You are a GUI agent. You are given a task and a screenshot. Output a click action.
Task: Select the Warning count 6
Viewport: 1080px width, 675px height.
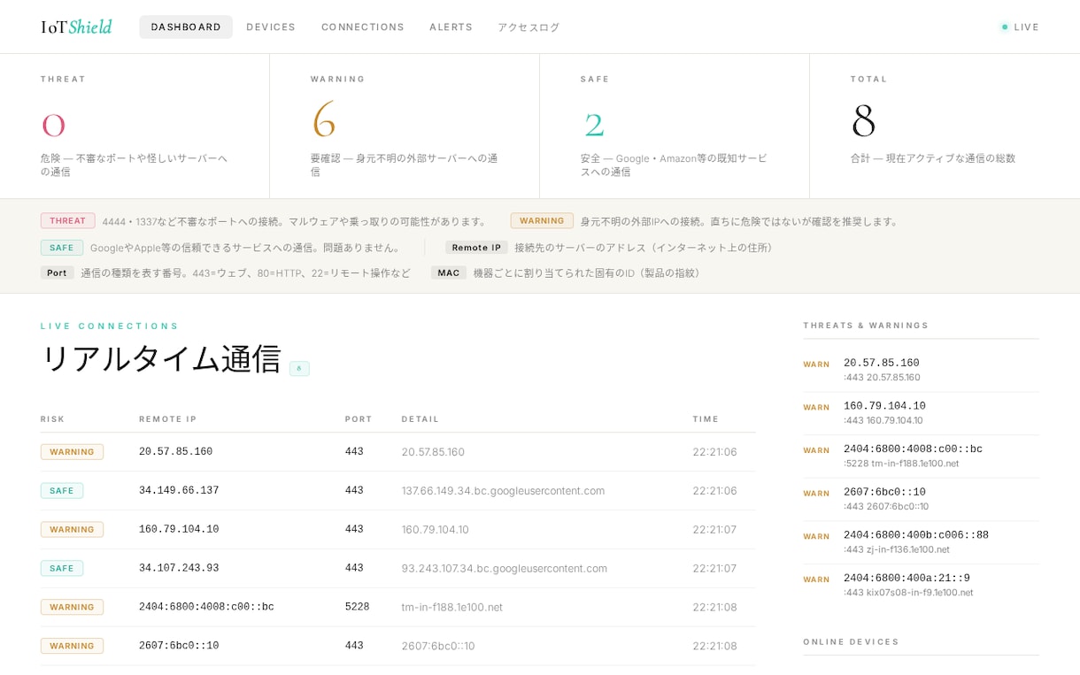[324, 120]
